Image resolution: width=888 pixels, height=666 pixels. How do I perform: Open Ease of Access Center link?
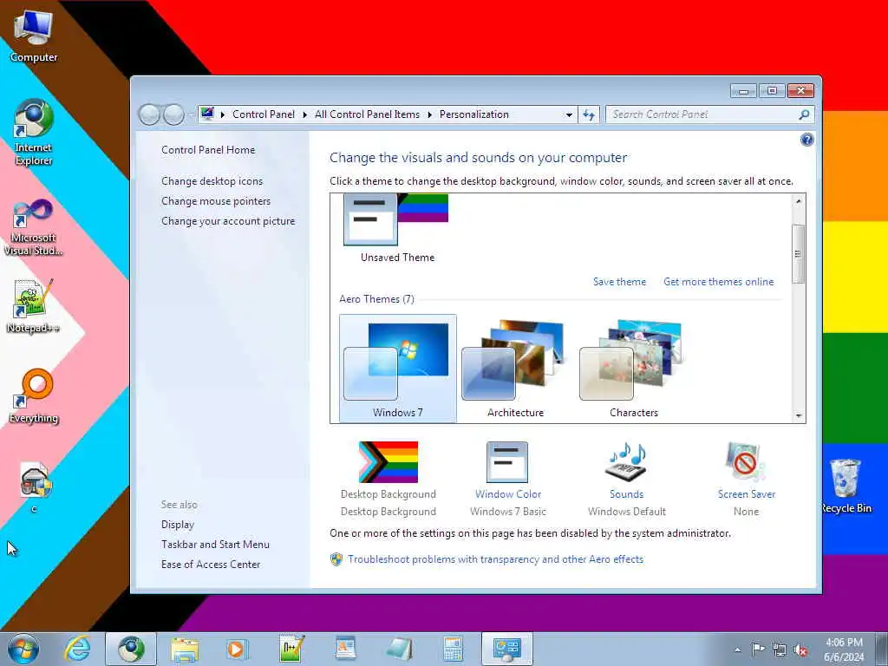(211, 564)
